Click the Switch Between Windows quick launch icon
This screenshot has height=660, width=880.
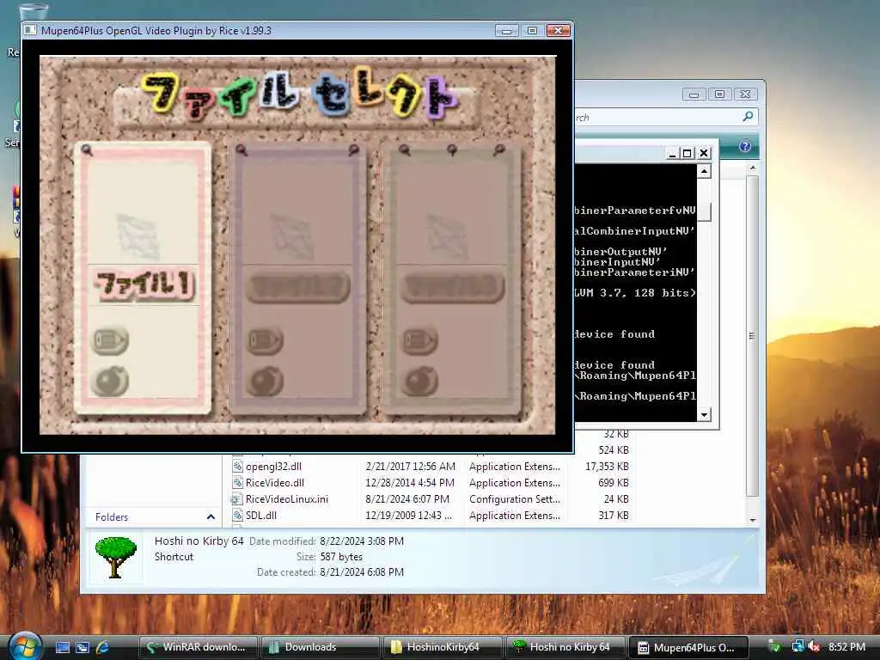pos(82,647)
